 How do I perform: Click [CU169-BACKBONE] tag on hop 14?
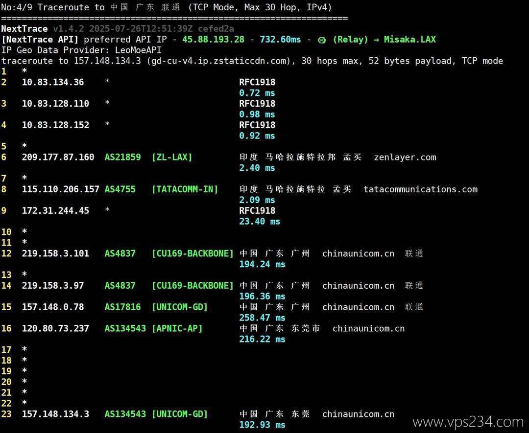coord(192,286)
